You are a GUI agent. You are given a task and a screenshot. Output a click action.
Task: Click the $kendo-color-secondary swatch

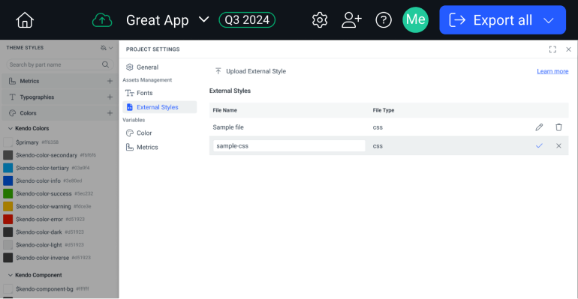pos(8,155)
